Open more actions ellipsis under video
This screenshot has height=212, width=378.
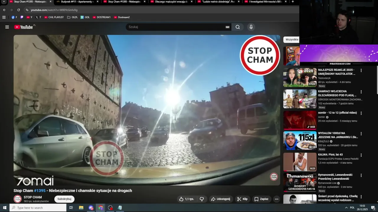click(277, 199)
